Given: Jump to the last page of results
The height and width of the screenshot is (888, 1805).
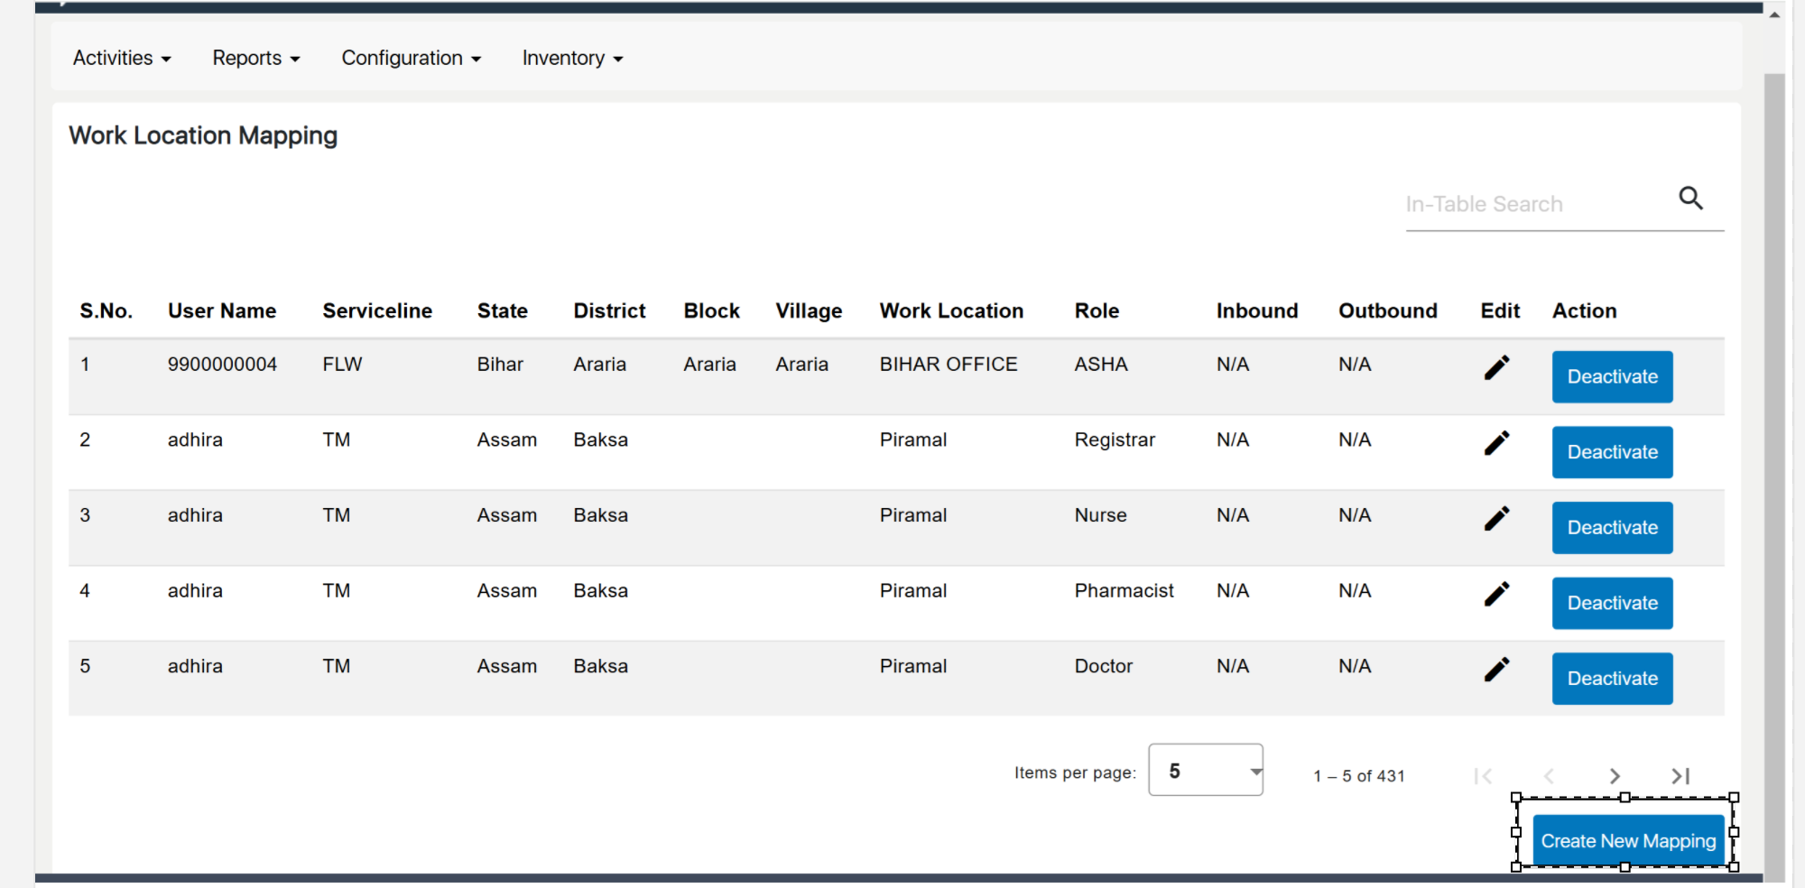Looking at the screenshot, I should click(x=1680, y=776).
